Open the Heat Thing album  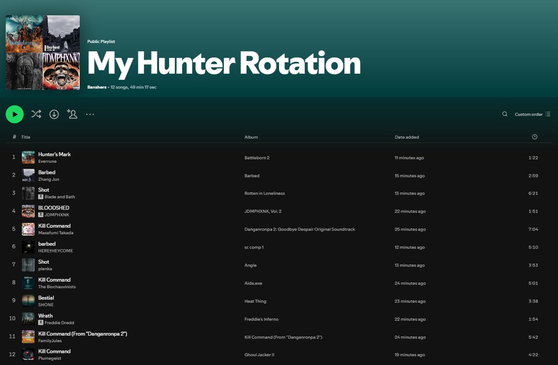[255, 301]
